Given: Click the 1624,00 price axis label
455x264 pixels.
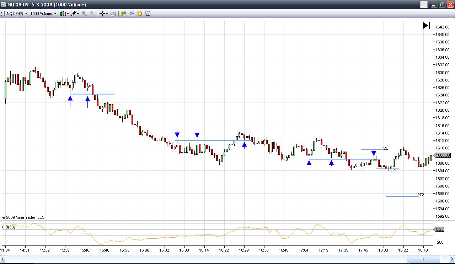Looking at the screenshot, I should coord(443,95).
